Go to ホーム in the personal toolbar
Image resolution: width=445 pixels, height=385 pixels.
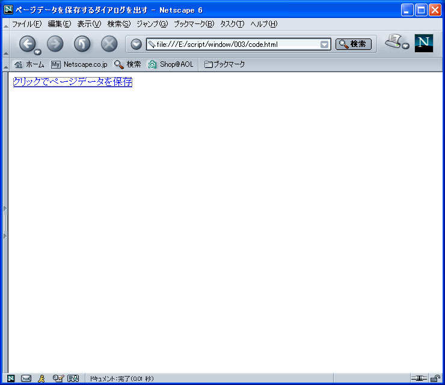29,64
